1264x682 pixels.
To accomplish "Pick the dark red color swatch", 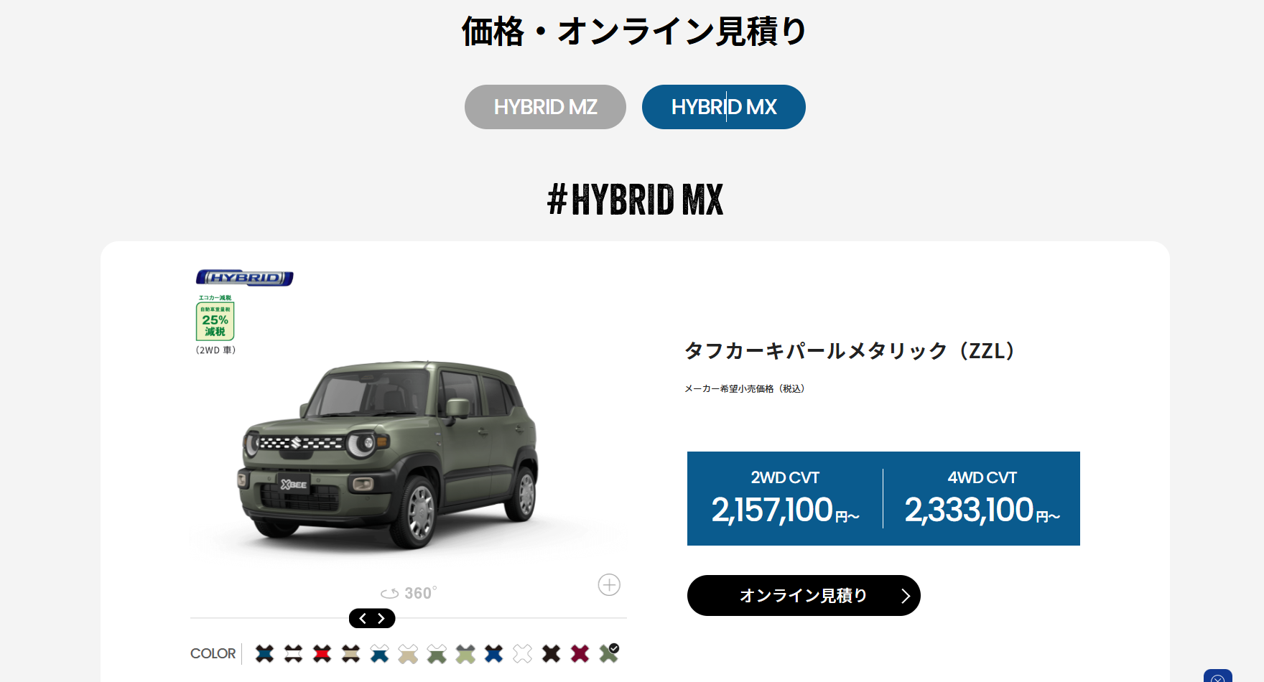I will pos(580,653).
